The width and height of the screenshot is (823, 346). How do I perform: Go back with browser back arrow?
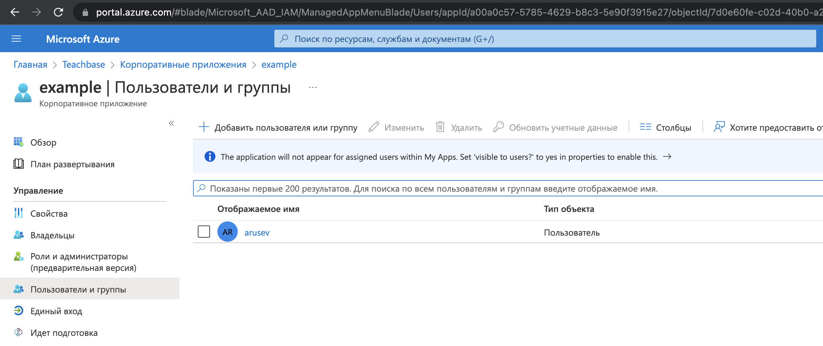[15, 12]
